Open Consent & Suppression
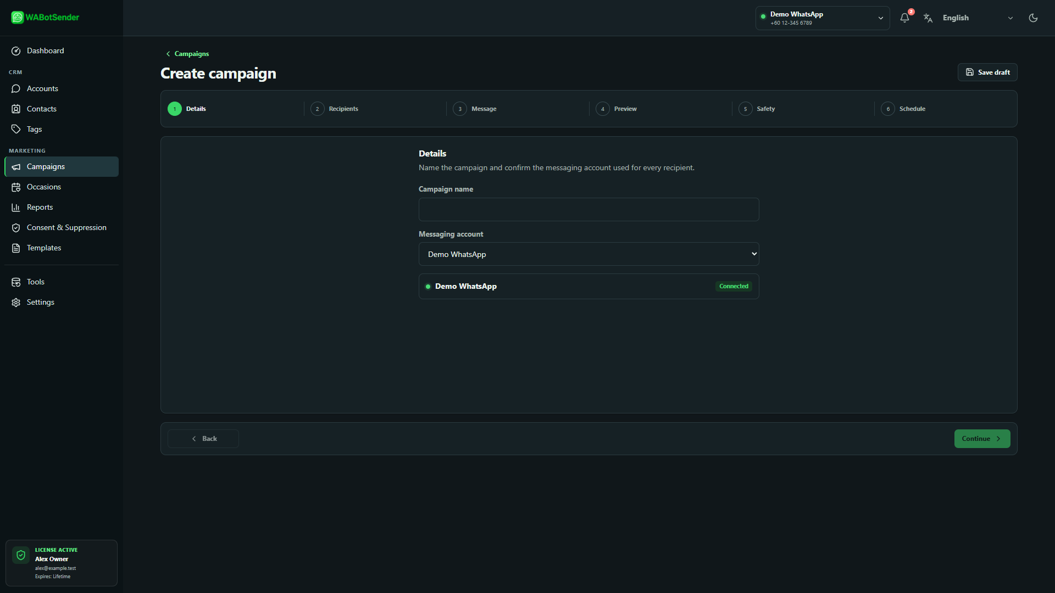The width and height of the screenshot is (1055, 593). click(x=62, y=227)
